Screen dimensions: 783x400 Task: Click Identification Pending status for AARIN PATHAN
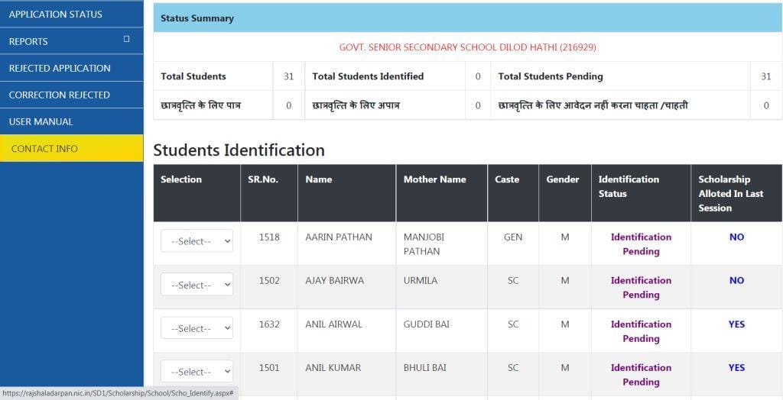641,244
